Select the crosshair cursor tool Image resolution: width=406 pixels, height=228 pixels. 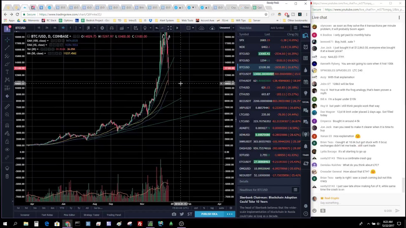(7, 39)
